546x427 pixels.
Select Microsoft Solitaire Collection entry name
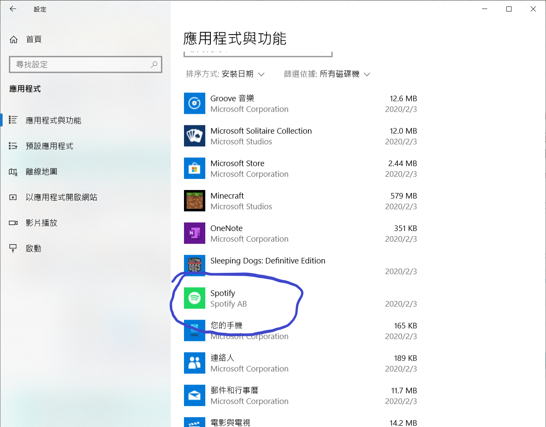pos(261,131)
